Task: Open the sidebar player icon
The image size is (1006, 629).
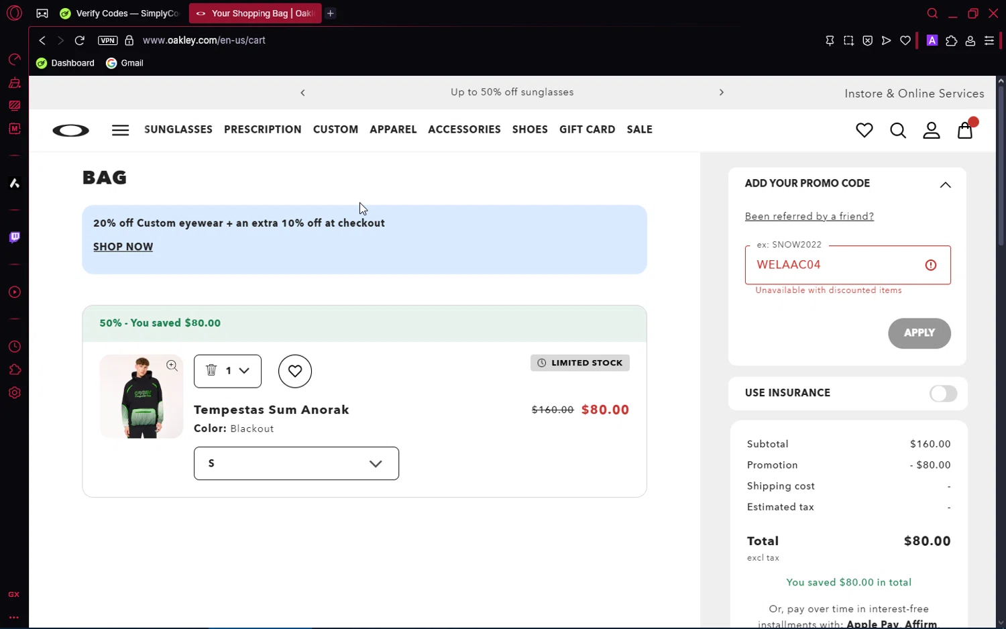Action: tap(14, 292)
